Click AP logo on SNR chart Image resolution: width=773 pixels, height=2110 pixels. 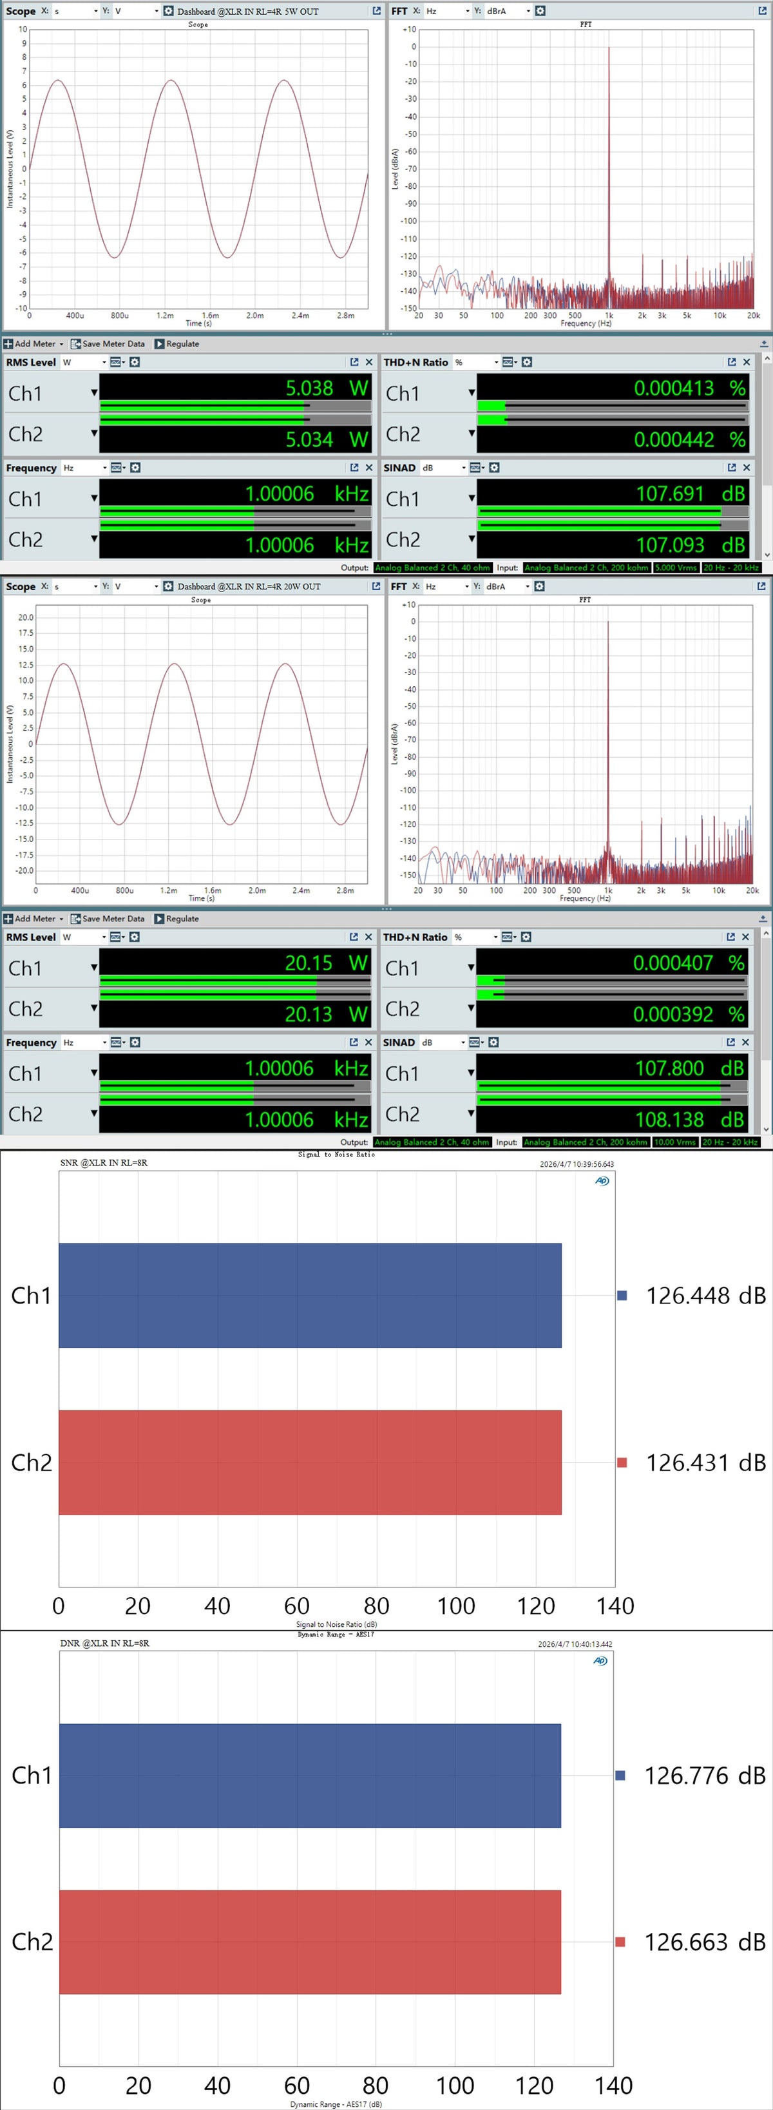(602, 1180)
